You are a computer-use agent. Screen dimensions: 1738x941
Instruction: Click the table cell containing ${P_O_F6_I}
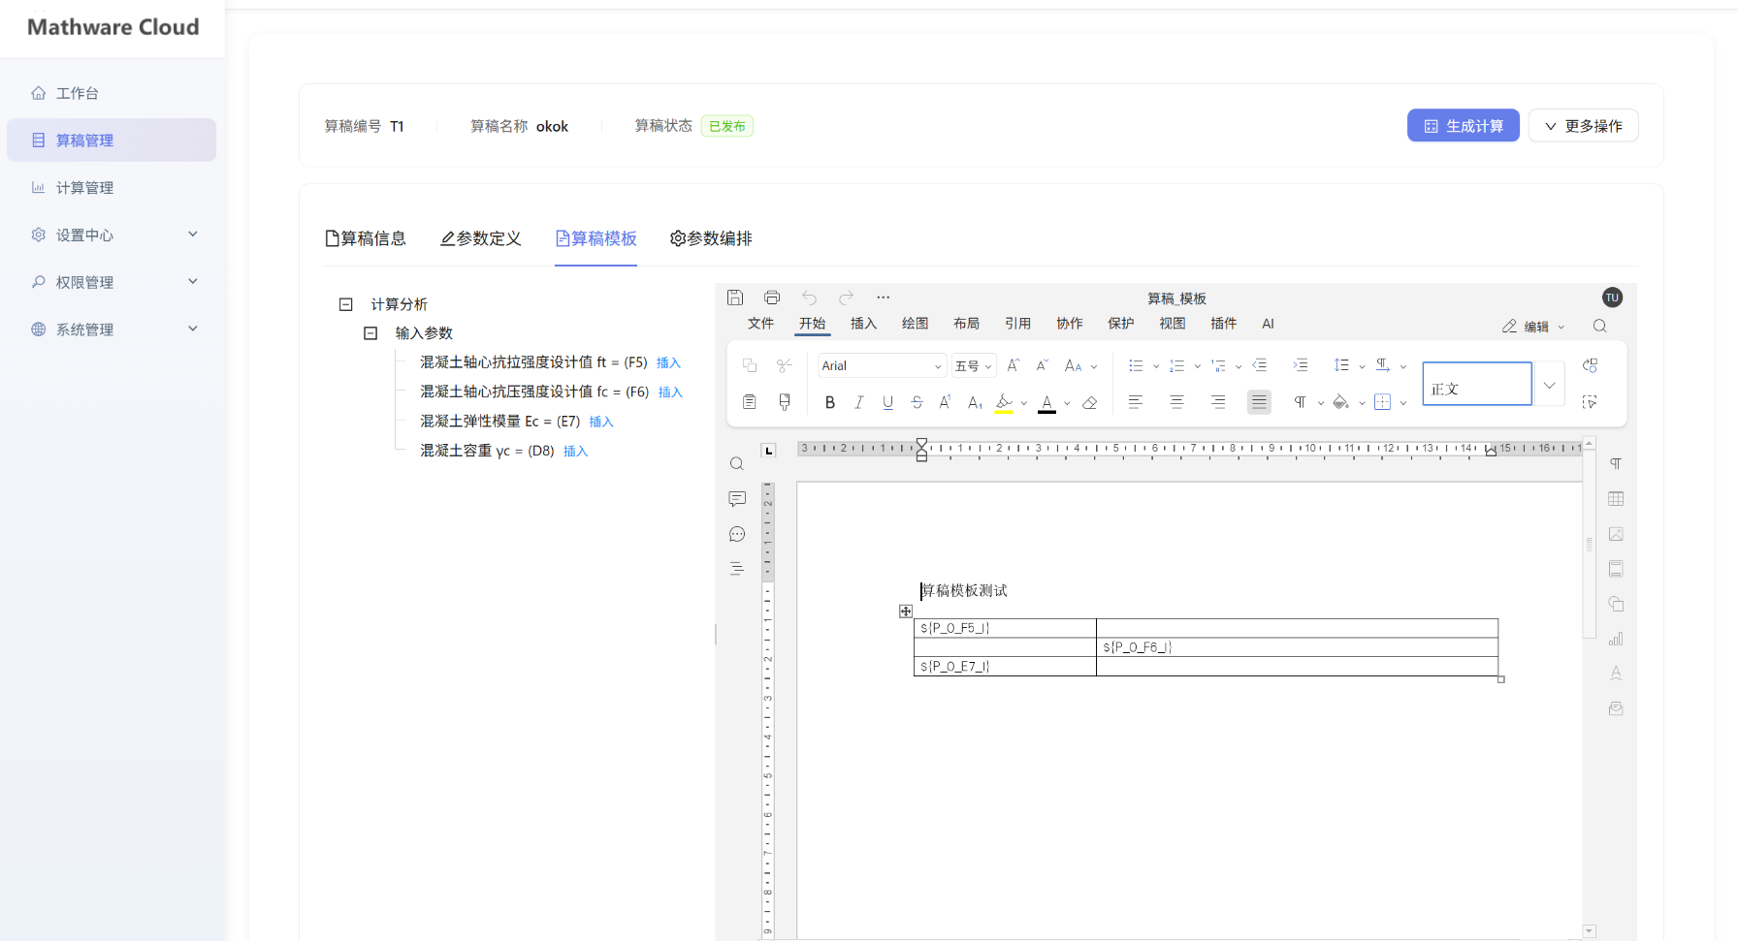[1296, 647]
